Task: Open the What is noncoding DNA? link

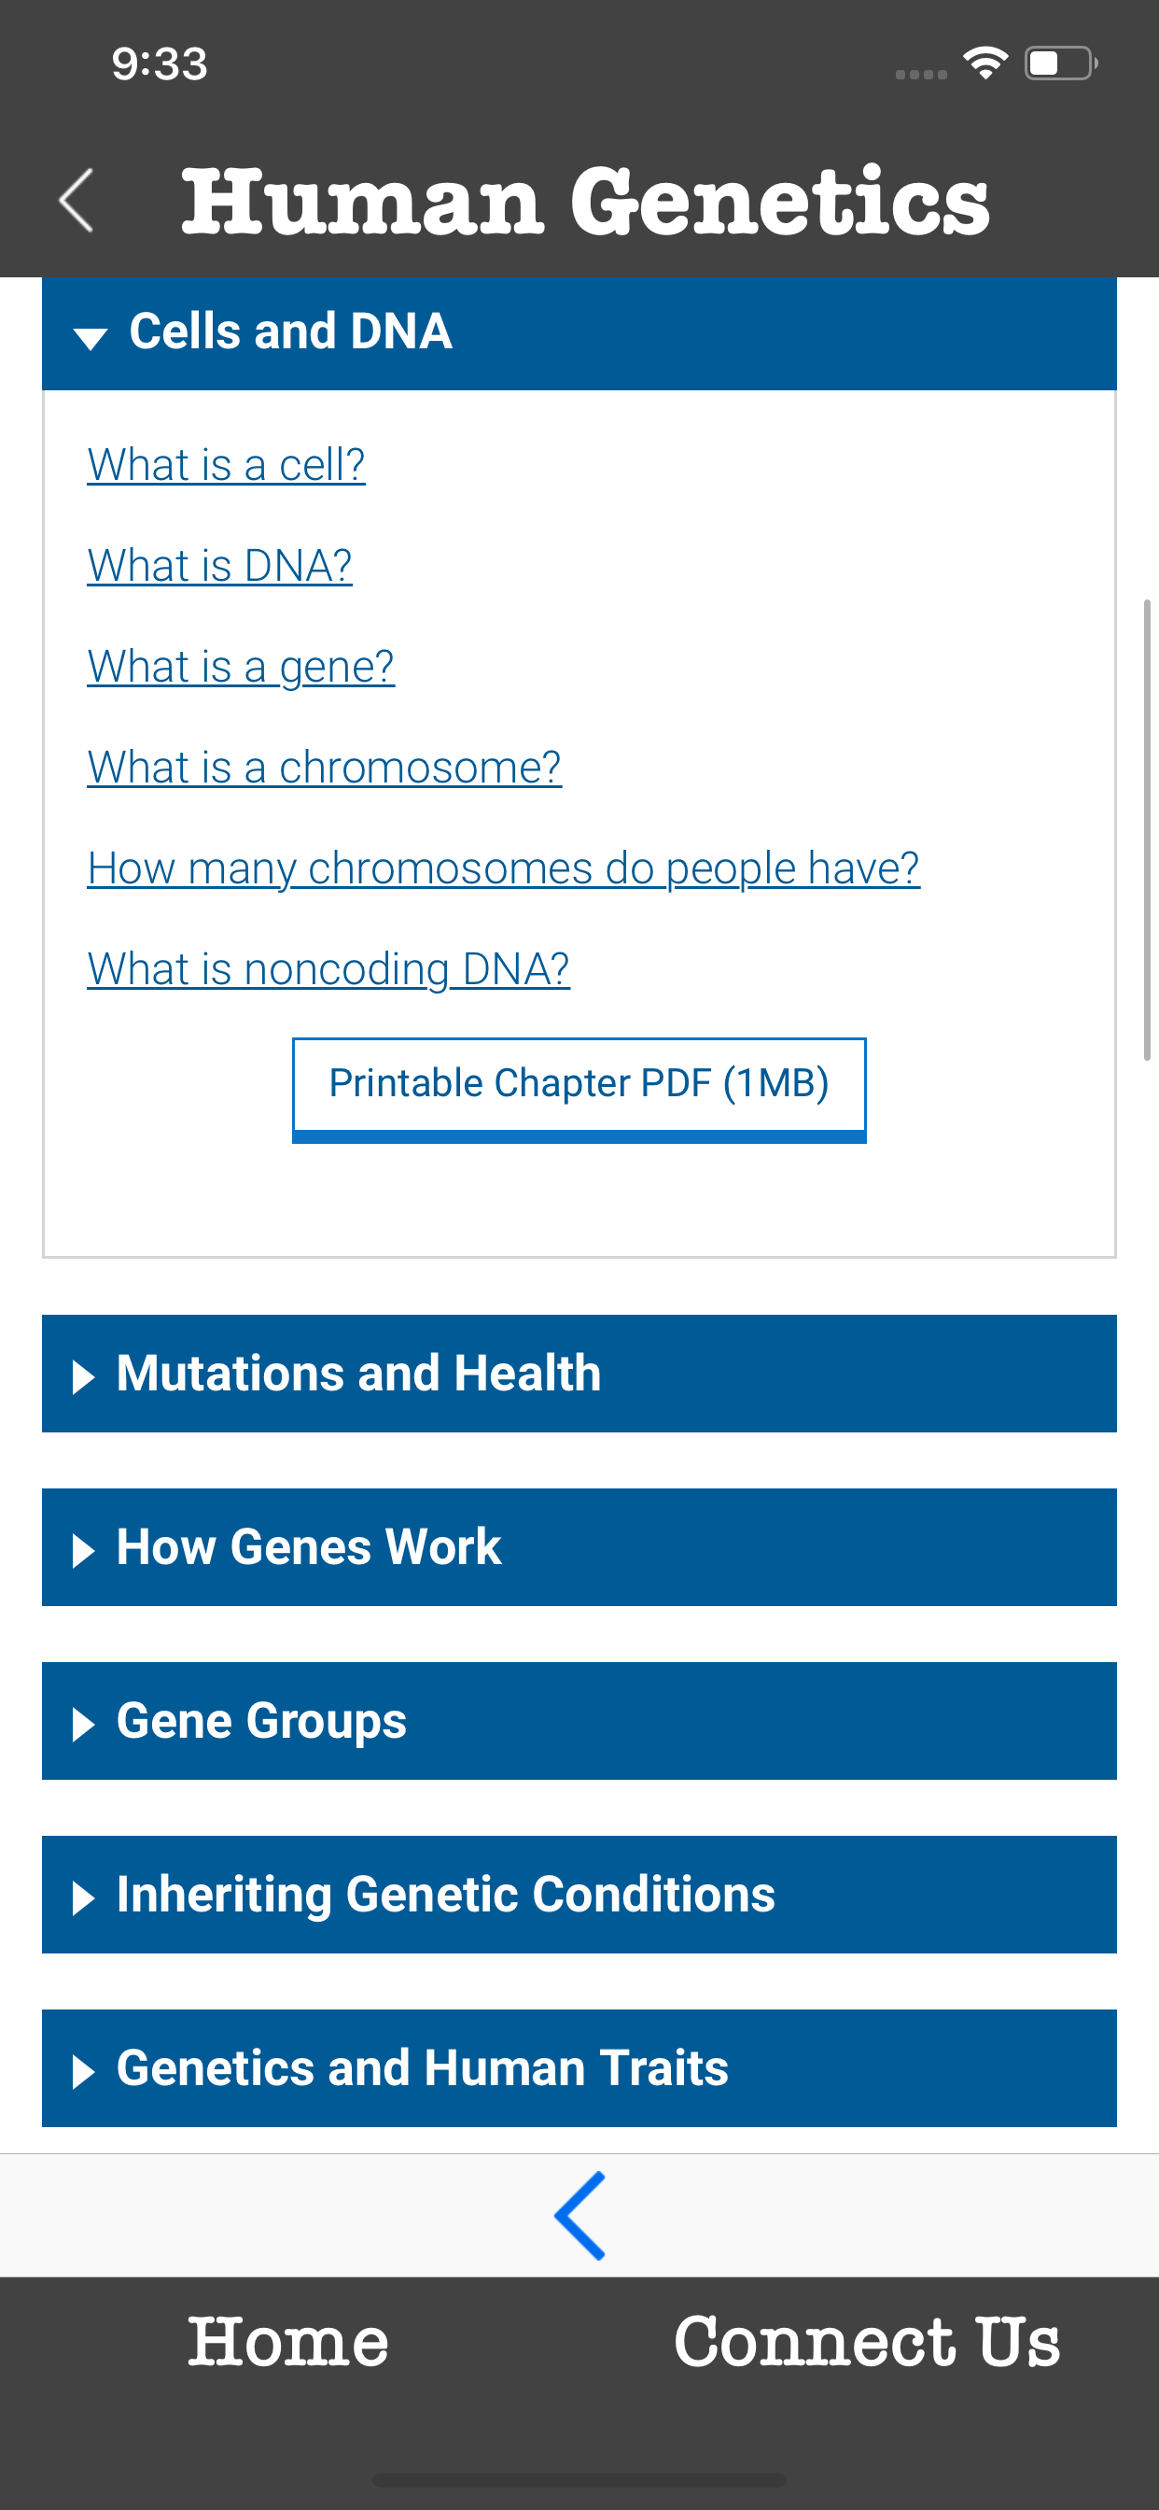Action: (x=328, y=969)
